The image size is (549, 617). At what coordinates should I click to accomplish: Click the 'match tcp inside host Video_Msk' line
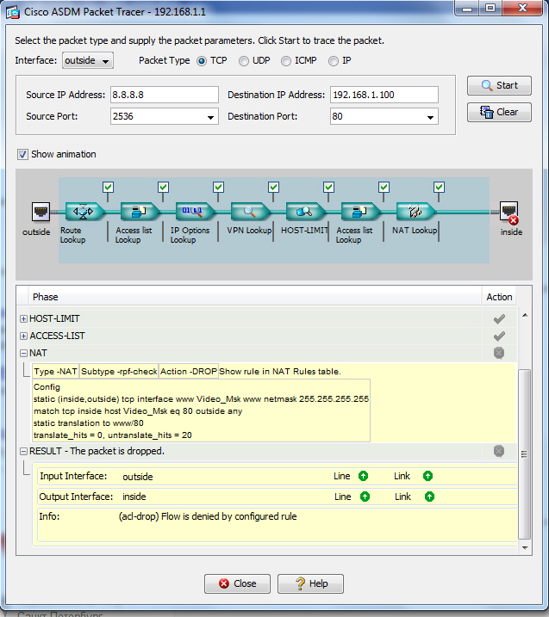(x=138, y=411)
